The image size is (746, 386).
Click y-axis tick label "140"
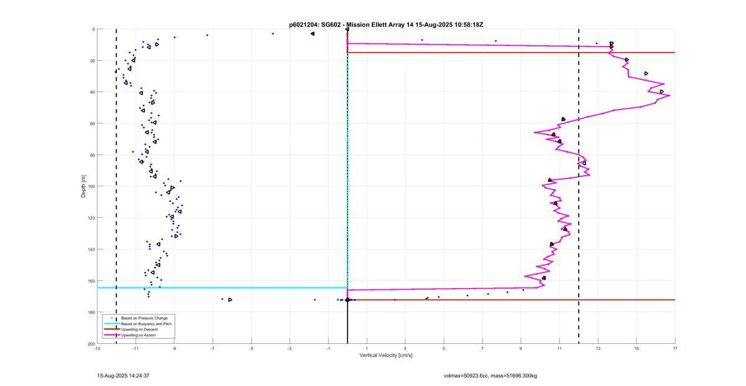[91, 249]
